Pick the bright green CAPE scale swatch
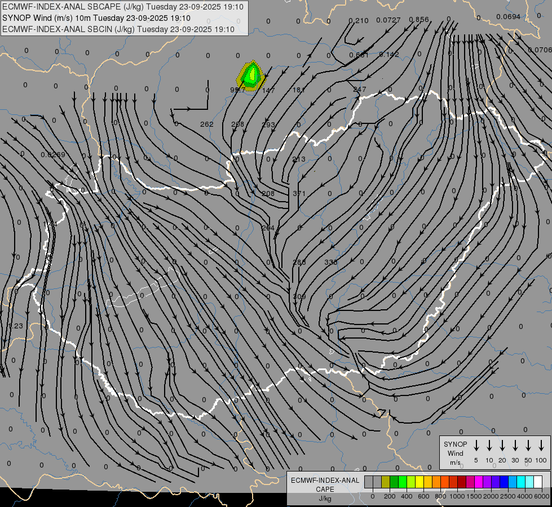Viewport: 552px width, 507px height. [403, 482]
